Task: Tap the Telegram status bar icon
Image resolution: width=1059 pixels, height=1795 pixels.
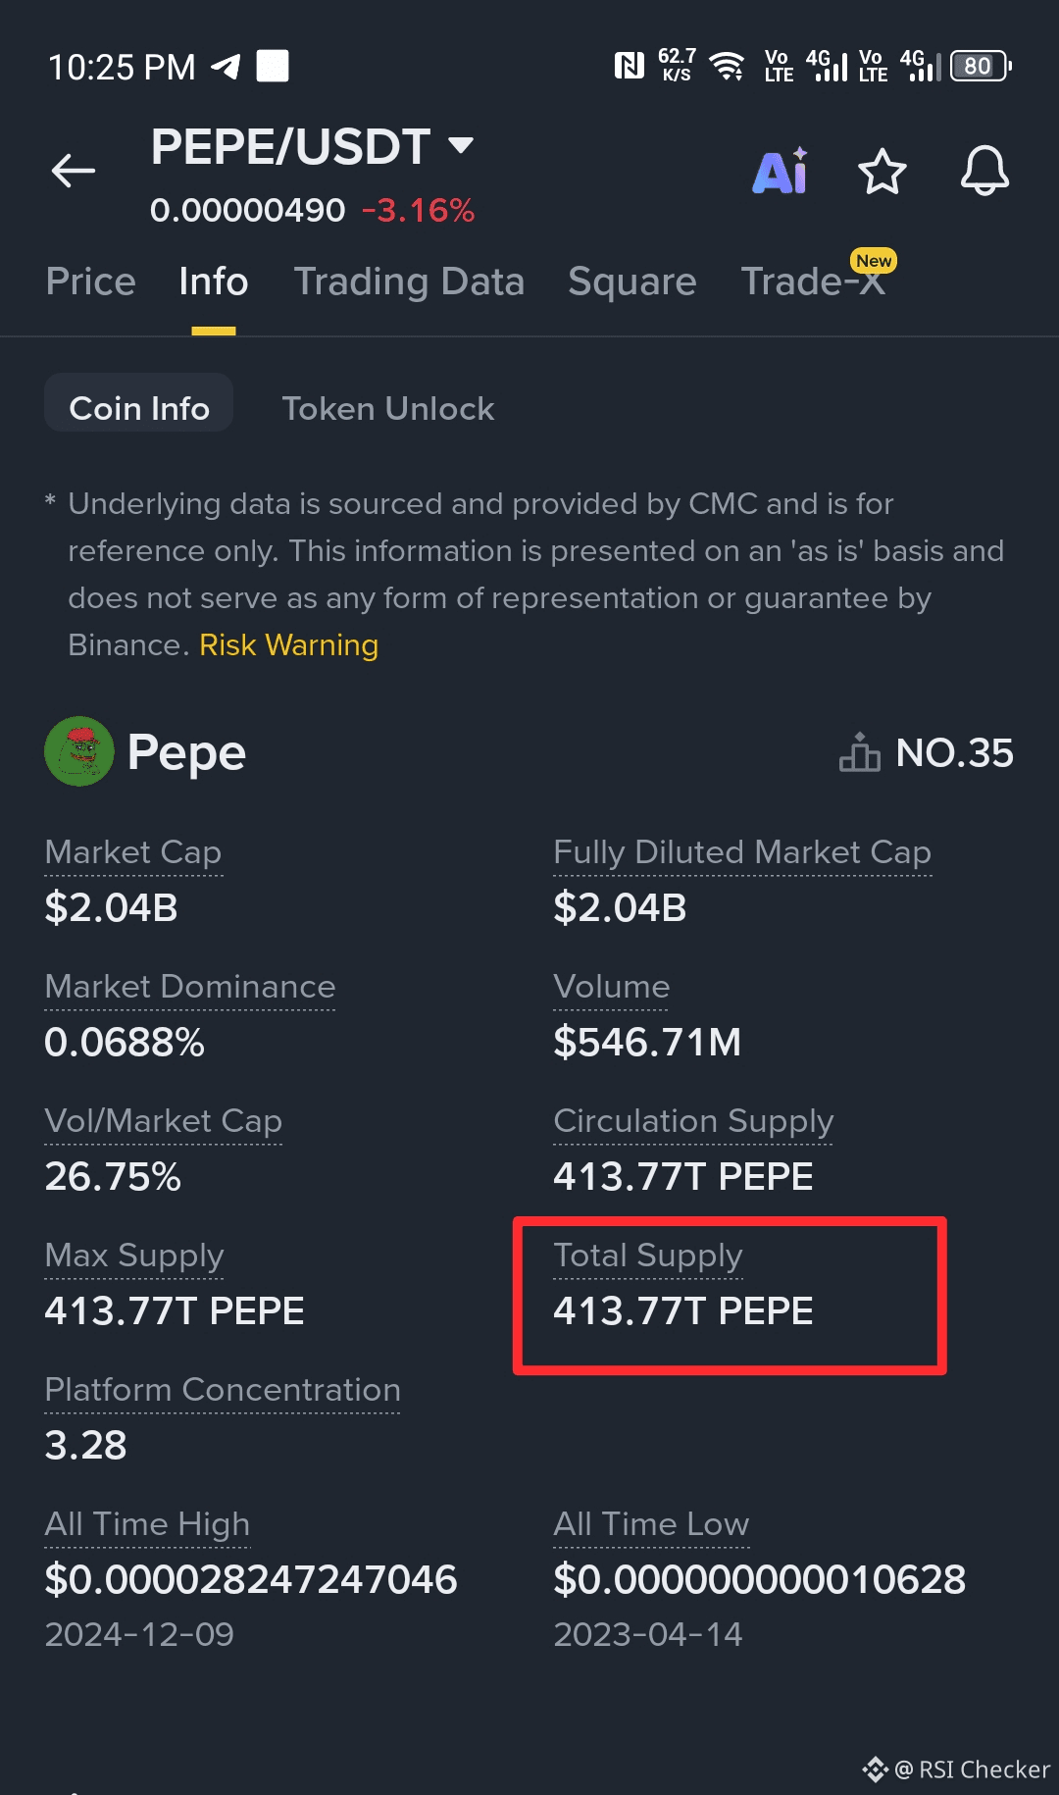Action: coord(227,67)
